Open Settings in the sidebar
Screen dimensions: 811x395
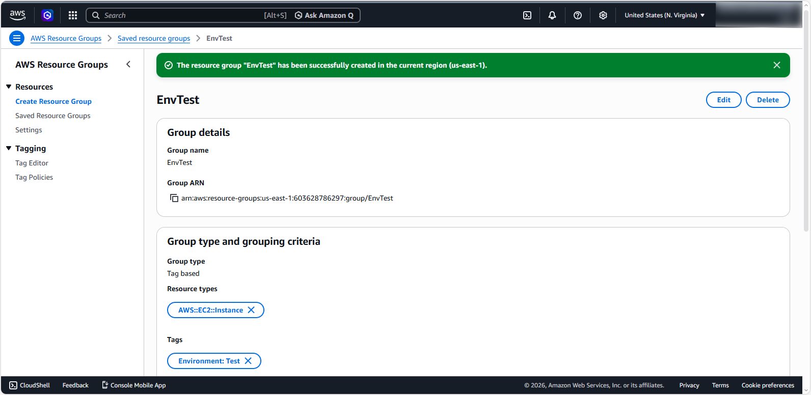click(29, 130)
